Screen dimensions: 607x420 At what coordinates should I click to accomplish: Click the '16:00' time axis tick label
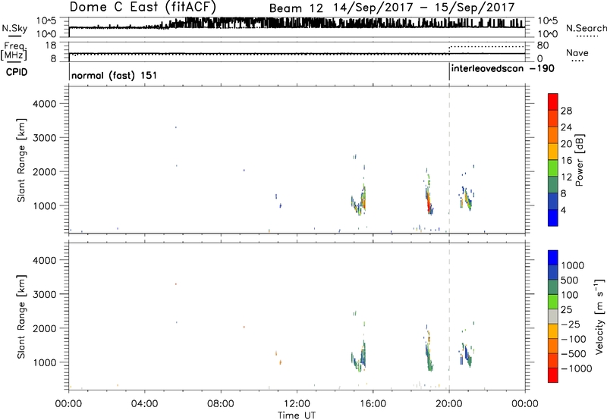point(373,404)
